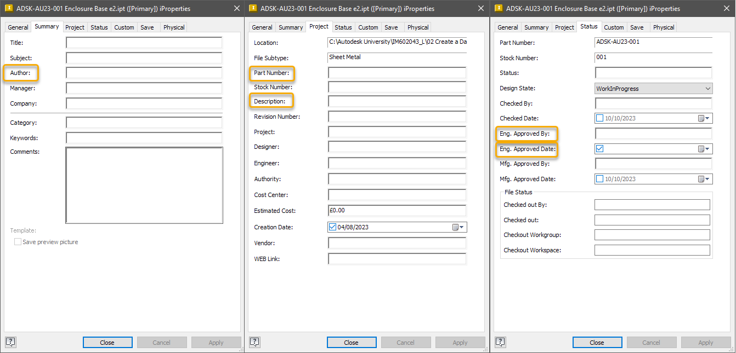736x353 pixels.
Task: Click the Estimated Cost field
Action: [397, 211]
